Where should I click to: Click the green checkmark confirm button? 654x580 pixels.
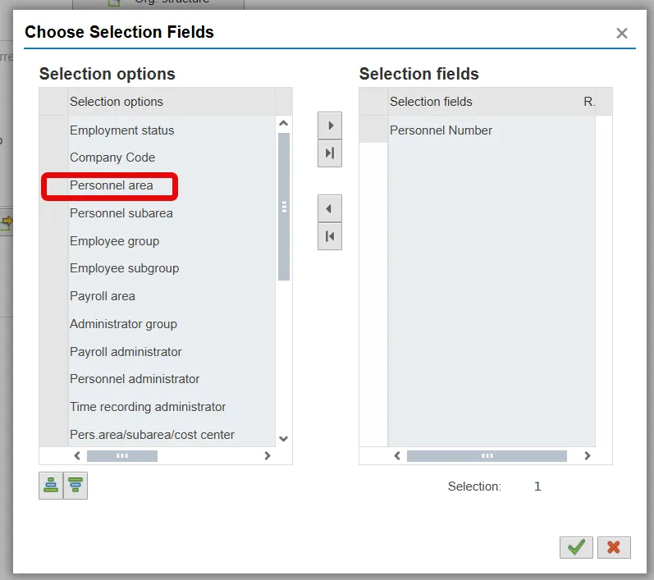(x=576, y=547)
